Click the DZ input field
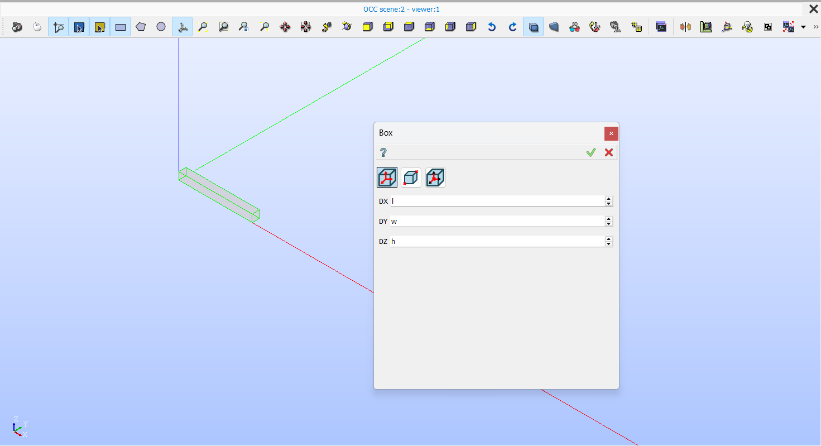The width and height of the screenshot is (821, 446). coord(497,241)
